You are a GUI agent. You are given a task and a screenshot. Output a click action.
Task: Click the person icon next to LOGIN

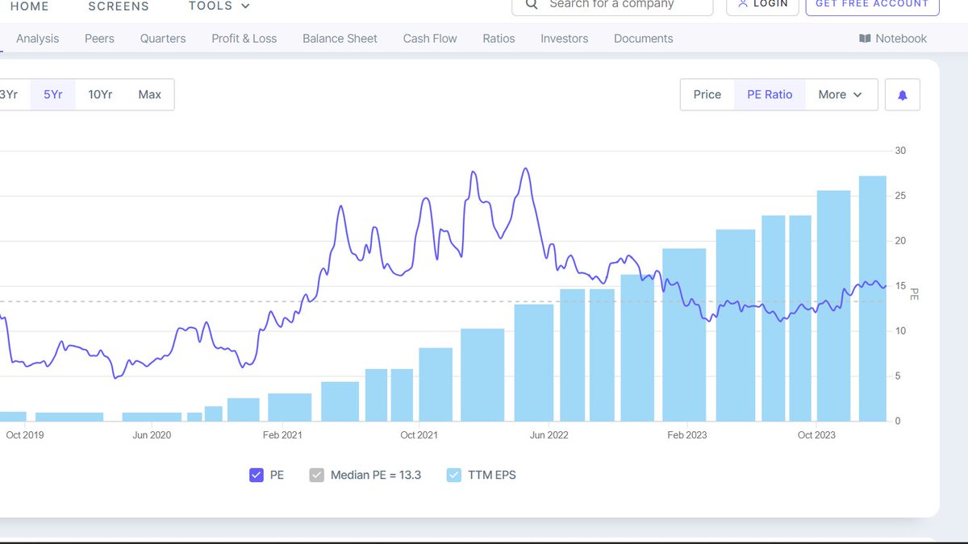coord(741,3)
